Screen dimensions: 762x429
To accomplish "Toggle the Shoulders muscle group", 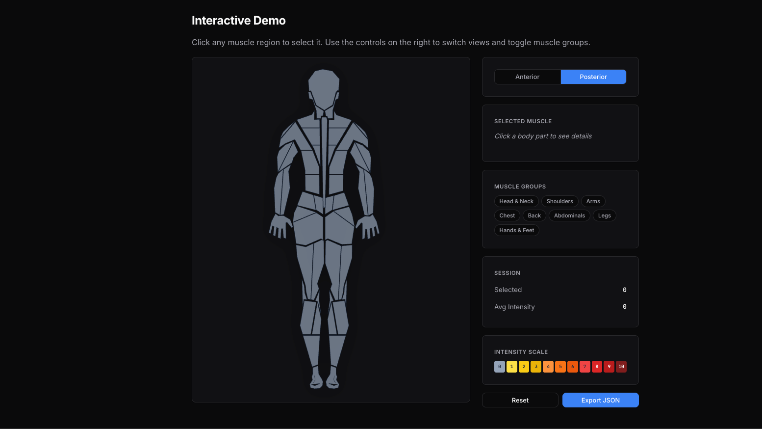I will [x=559, y=201].
